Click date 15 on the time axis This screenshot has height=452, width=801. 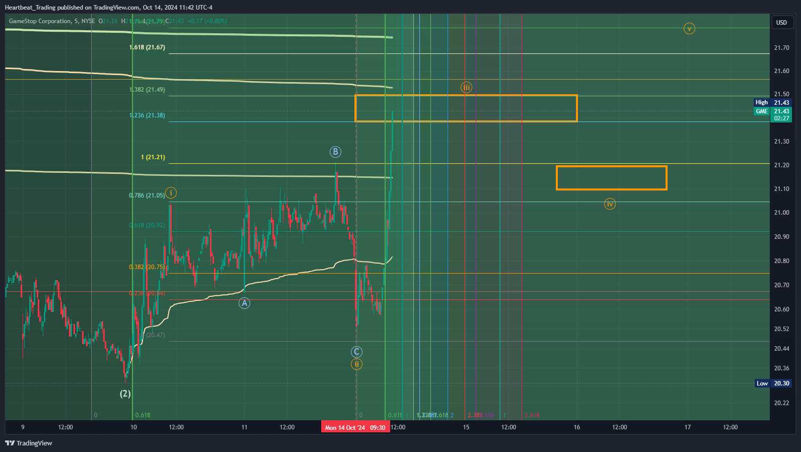(x=466, y=427)
